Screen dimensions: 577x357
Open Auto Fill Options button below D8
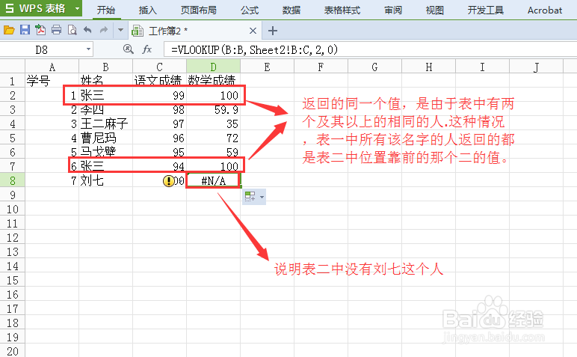coord(254,197)
